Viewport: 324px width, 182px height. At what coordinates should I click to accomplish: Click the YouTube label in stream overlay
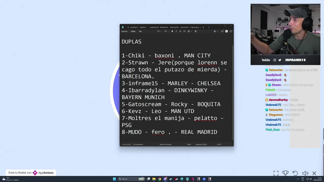[x=266, y=60]
